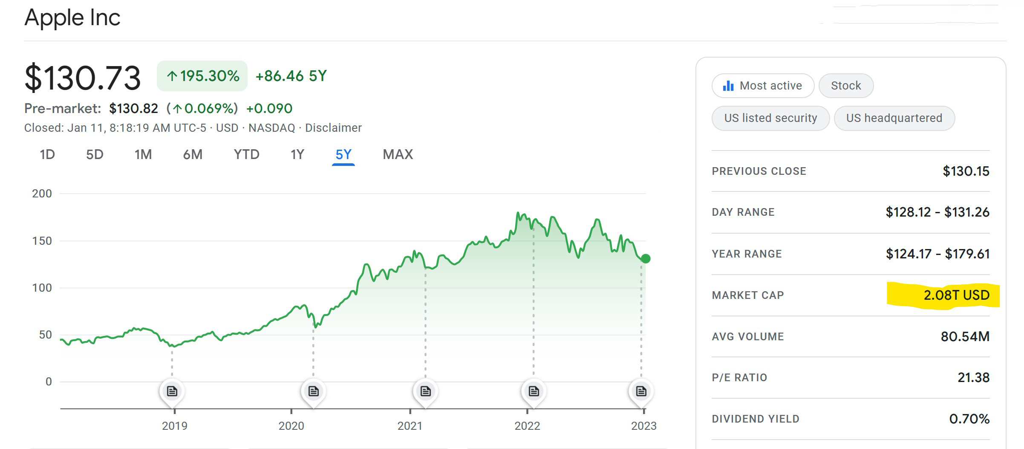Click the MARKET CAP label
Screen dimensions: 1024x449
pyautogui.click(x=748, y=295)
